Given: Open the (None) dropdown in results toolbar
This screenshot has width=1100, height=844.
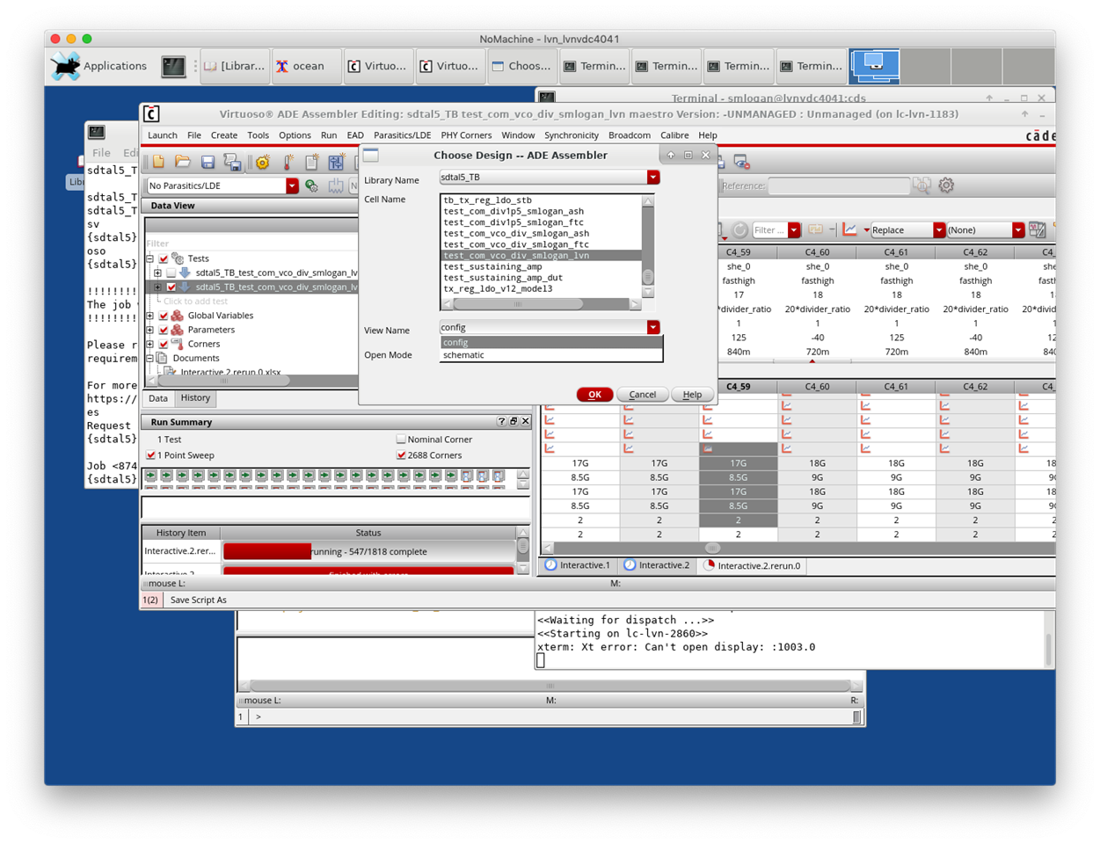Looking at the screenshot, I should click(1018, 230).
